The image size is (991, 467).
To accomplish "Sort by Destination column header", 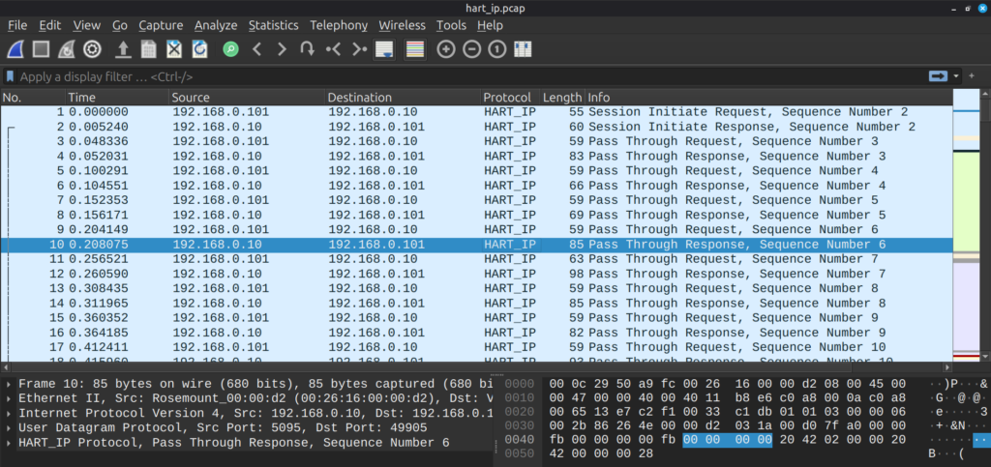I will click(x=403, y=98).
